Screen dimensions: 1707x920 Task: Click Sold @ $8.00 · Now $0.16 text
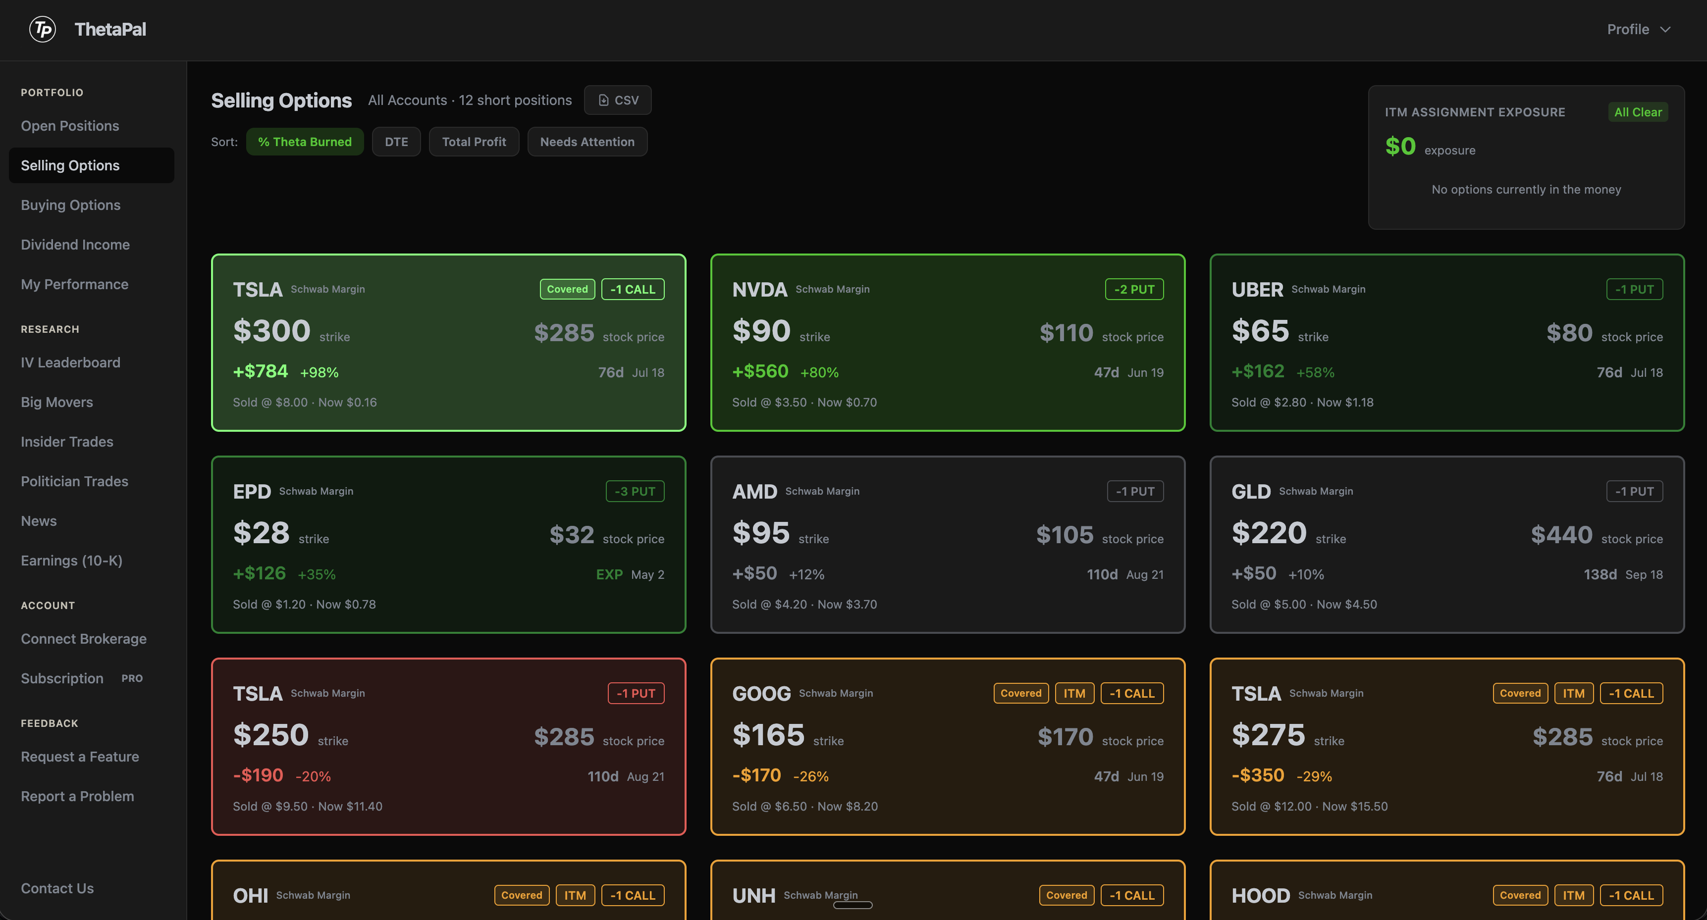(305, 402)
